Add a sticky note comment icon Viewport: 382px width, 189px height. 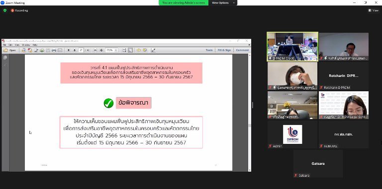[139, 50]
